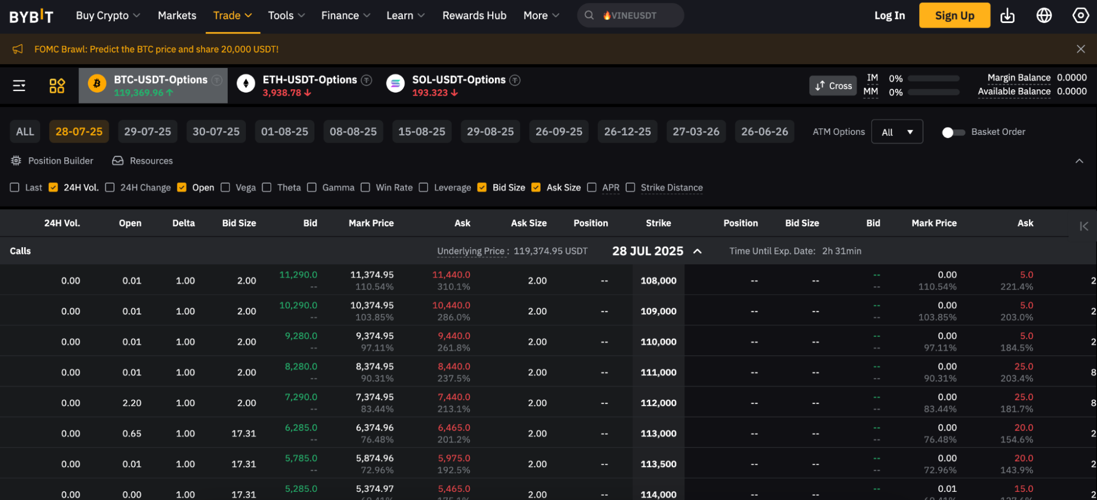Click the Sign Up button

pos(954,15)
